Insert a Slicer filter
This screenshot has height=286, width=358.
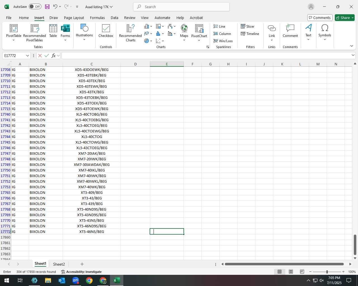248,26
